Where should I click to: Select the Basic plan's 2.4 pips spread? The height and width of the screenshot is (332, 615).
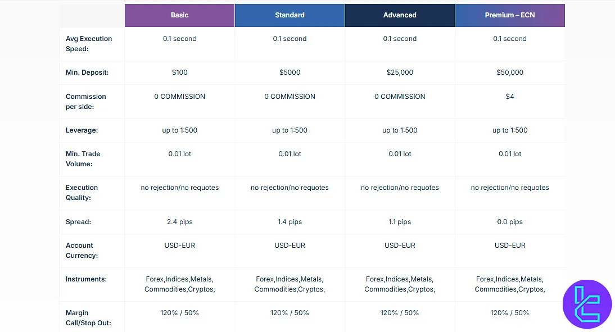click(x=179, y=222)
